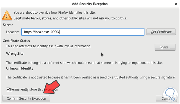Click the bold Legitimate banks warning text
Image resolution: width=180 pixels, height=104 pixels.
point(70,18)
